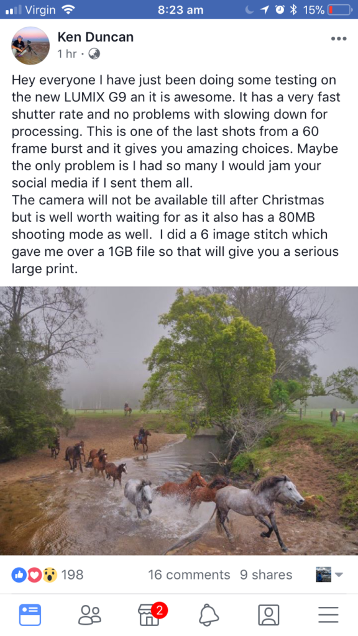Viewport: 358px width, 636px height.
Task: Tap the blue Like reaction icon
Action: pos(19,575)
